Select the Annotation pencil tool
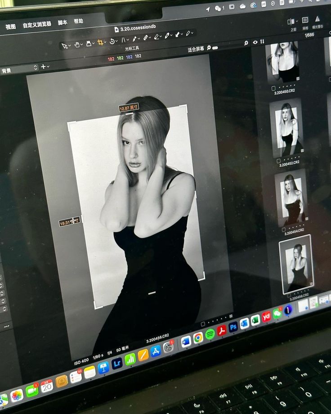Screen dimensions: 331x414 188,34
